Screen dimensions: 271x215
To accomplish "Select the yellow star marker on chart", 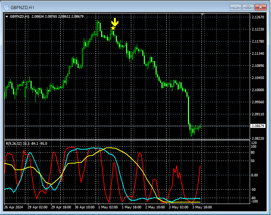I will pos(113,28).
